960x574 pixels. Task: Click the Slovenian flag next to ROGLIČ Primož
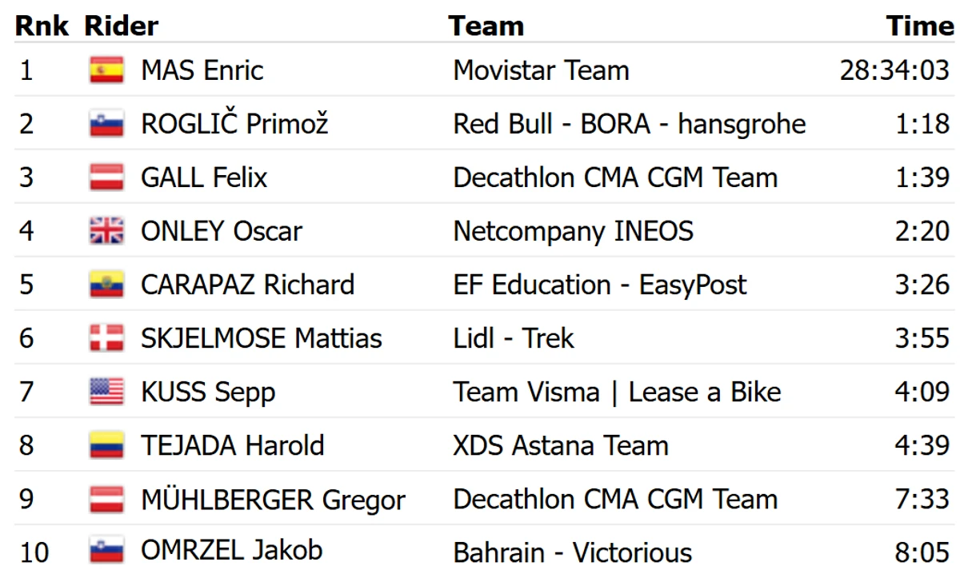[x=106, y=124]
